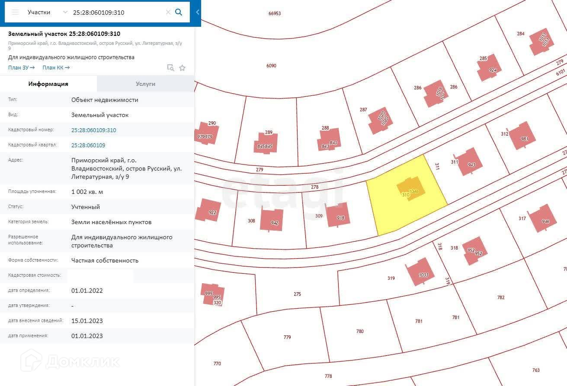Screen dimensions: 567x386
Task: Click the magnifying glass search button
Action: pos(179,12)
